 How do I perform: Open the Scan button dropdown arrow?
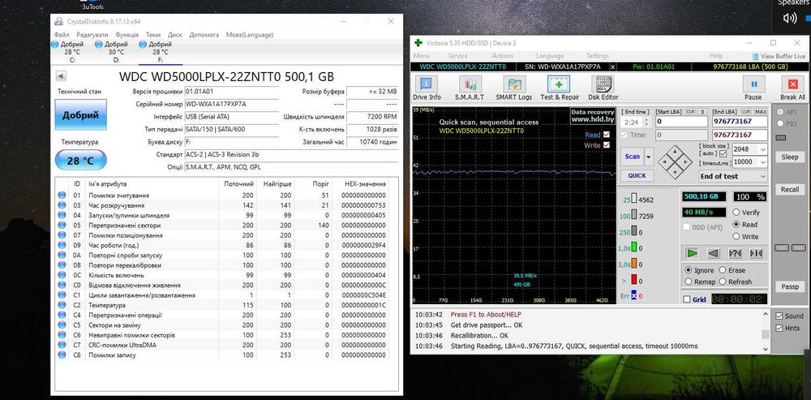[x=649, y=157]
